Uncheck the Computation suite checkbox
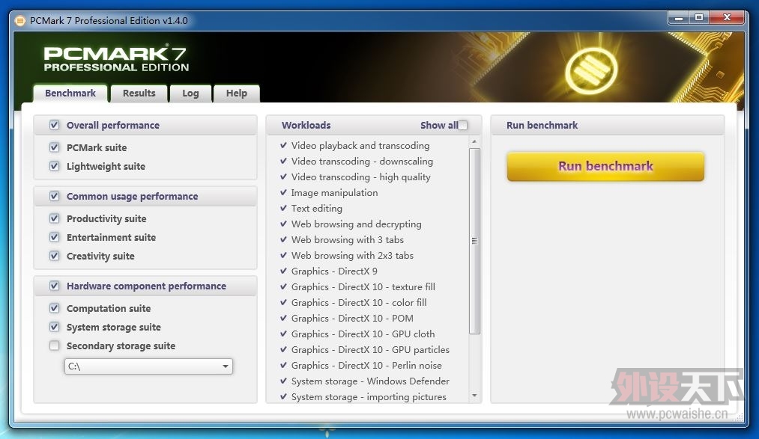 (54, 308)
